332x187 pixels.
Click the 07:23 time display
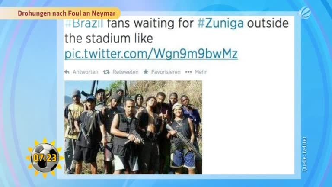click(45, 158)
